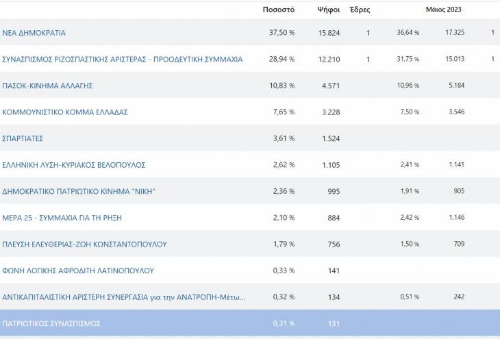Image resolution: width=500 pixels, height=339 pixels.
Task: Click the 1.141 May 2023 votes
Action: (x=457, y=165)
